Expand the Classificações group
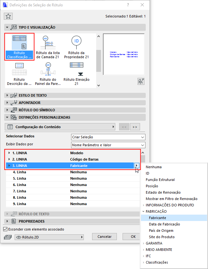The image size is (208, 269). pos(144,262)
